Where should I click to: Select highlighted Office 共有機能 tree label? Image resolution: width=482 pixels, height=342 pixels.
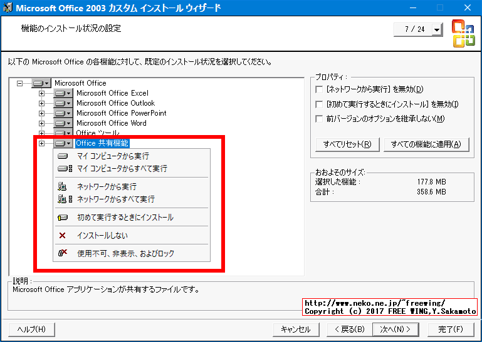102,143
